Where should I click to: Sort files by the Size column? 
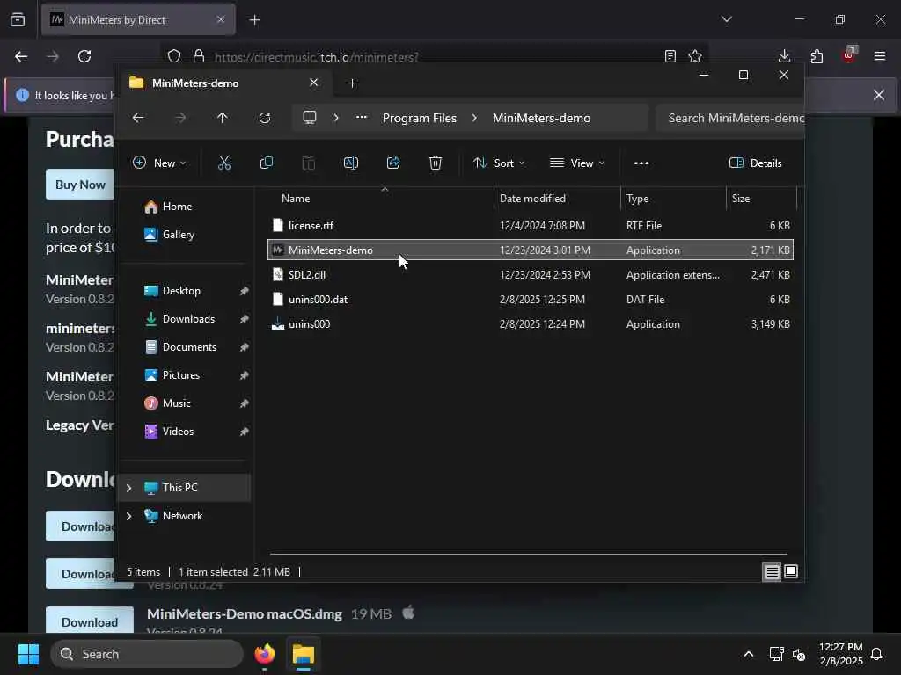tap(741, 199)
